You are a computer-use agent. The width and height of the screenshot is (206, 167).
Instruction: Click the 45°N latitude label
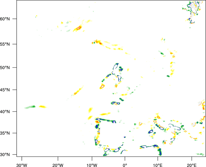(x=5, y=90)
